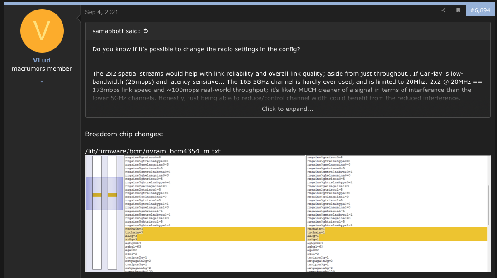Click the 'Broadcom chip changes:' text
The image size is (497, 278).
coord(124,134)
